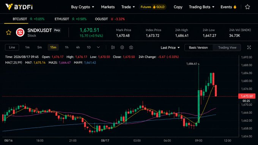Image resolution: width=258 pixels, height=145 pixels.
Task: Take a chart snapshot with camera icon
Action: point(131,47)
